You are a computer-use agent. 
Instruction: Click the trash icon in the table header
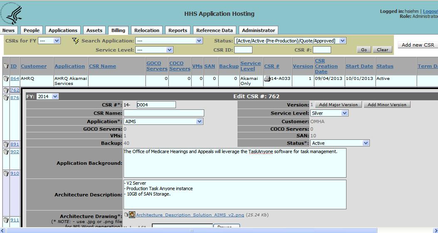(x=6, y=66)
